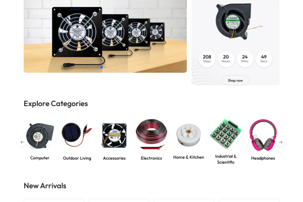Switch to the third banner slide dot
This screenshot has height=202, width=303.
pyautogui.click(x=109, y=67)
